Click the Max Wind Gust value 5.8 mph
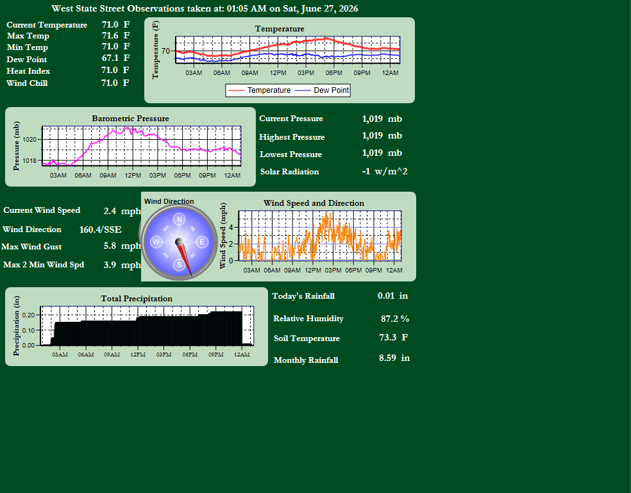Image resolution: width=631 pixels, height=493 pixels. tap(122, 246)
